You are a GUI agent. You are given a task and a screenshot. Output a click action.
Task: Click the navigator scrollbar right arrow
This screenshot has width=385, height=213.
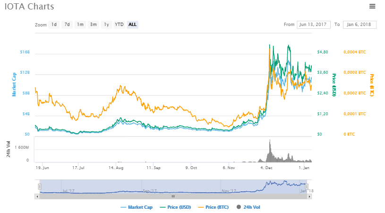pos(310,196)
